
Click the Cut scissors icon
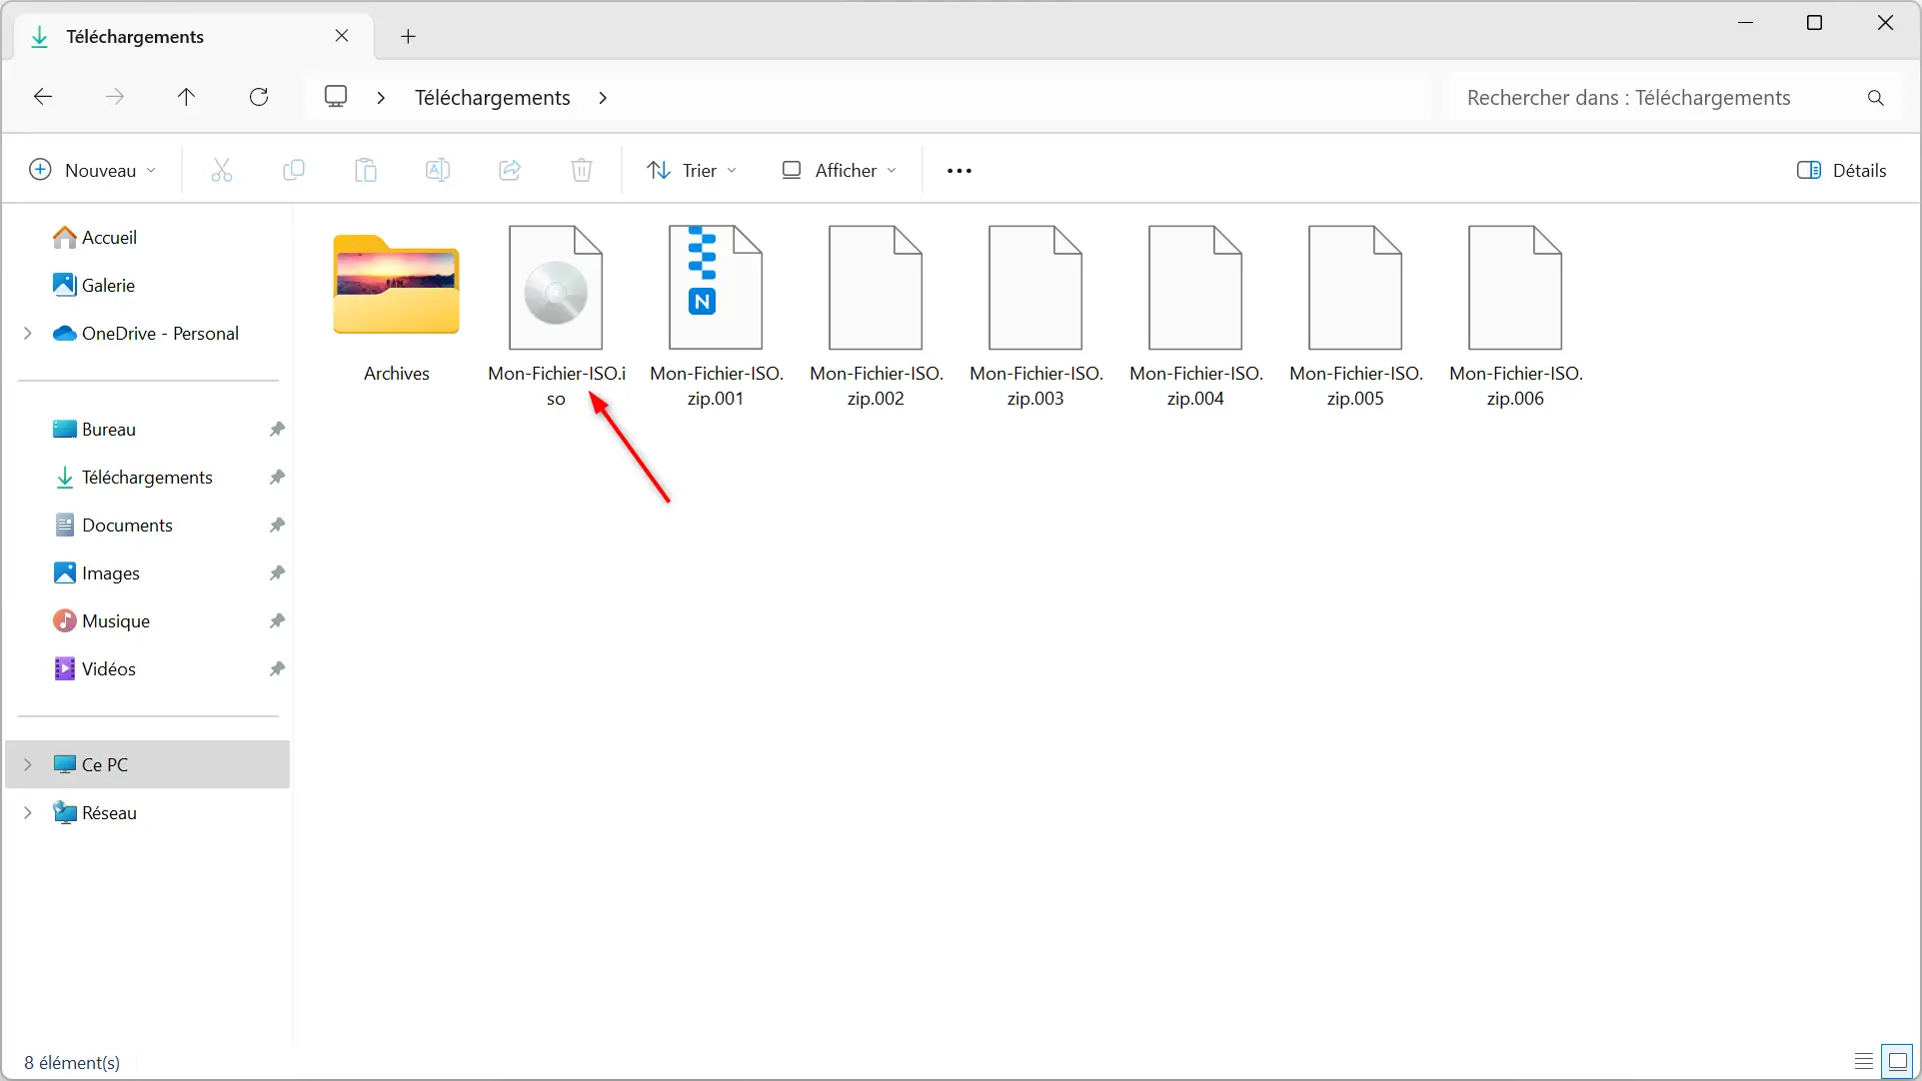point(222,171)
